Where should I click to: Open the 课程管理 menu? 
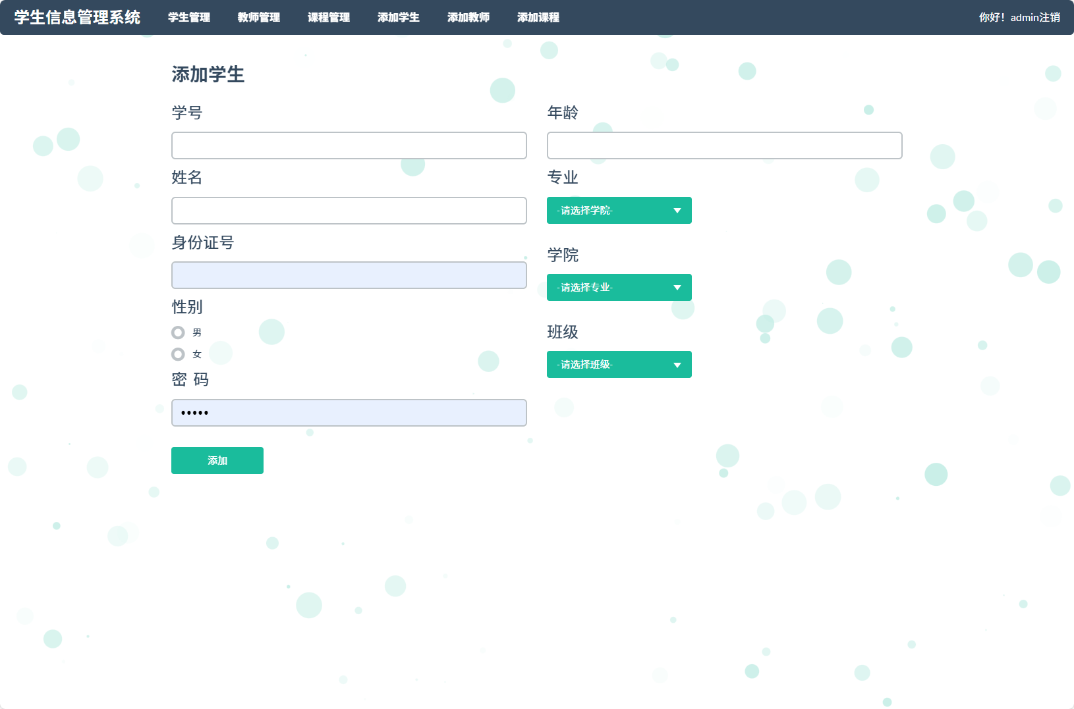[x=328, y=17]
